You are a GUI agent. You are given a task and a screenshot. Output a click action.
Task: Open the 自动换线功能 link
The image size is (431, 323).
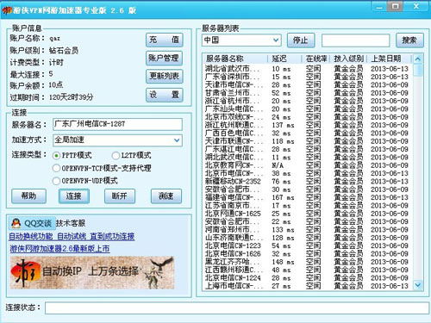(x=72, y=236)
